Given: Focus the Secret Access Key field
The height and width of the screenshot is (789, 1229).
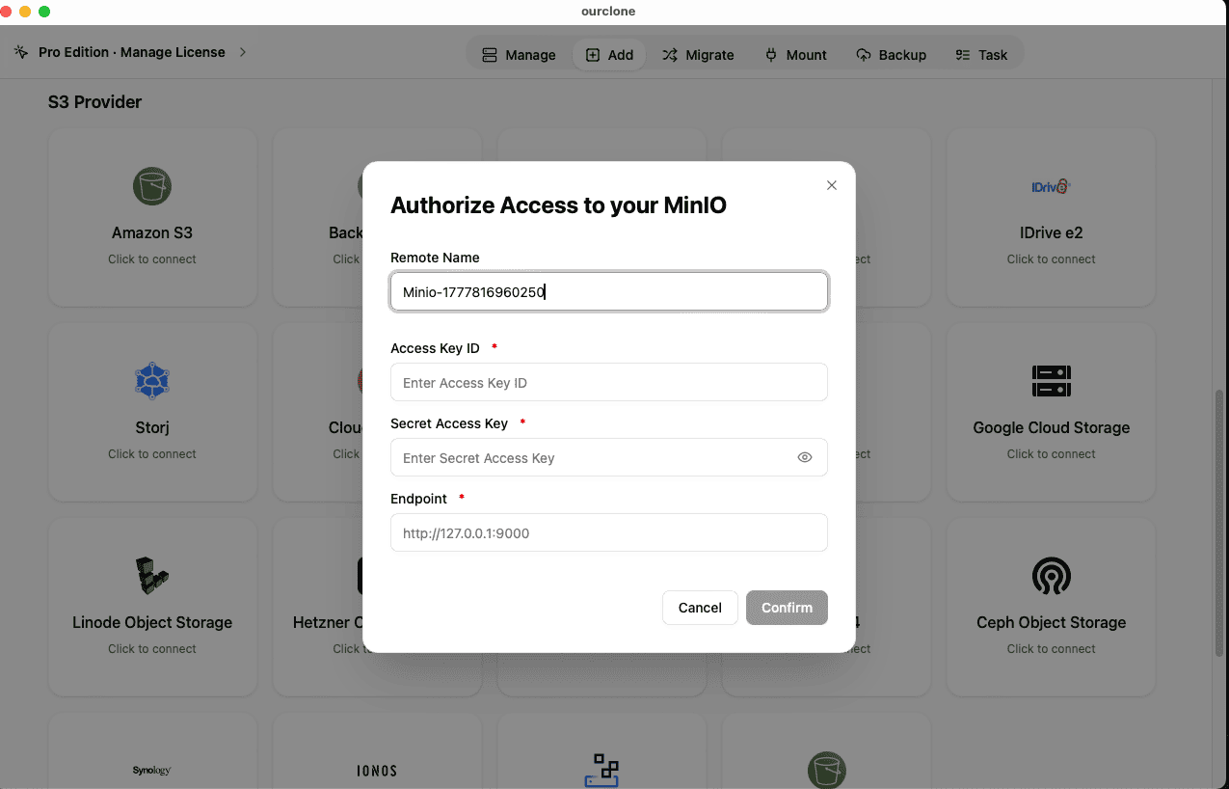Looking at the screenshot, I should tap(609, 457).
